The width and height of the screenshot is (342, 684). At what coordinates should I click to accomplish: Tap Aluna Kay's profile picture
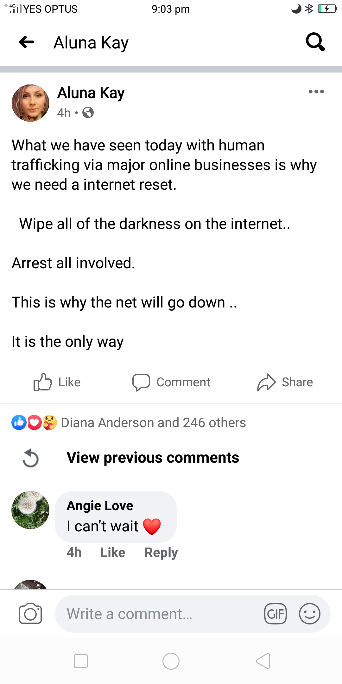pyautogui.click(x=30, y=103)
